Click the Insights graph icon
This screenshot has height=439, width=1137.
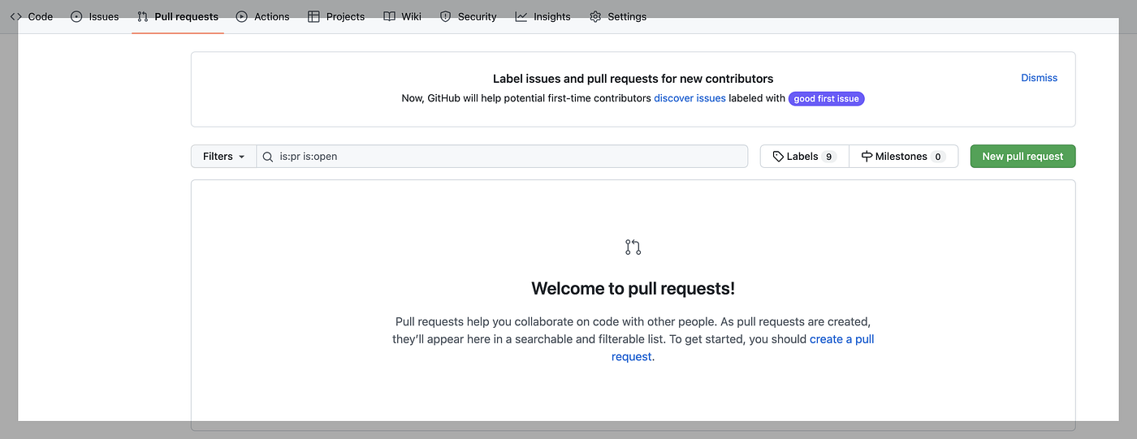[x=521, y=16]
